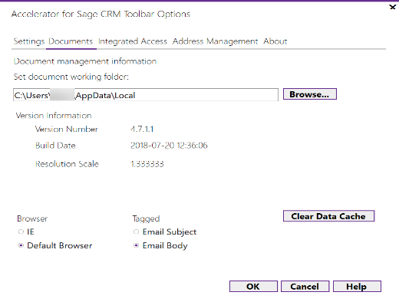The image size is (399, 302).
Task: Click the resolution scale value 1.333333
Action: (x=147, y=164)
